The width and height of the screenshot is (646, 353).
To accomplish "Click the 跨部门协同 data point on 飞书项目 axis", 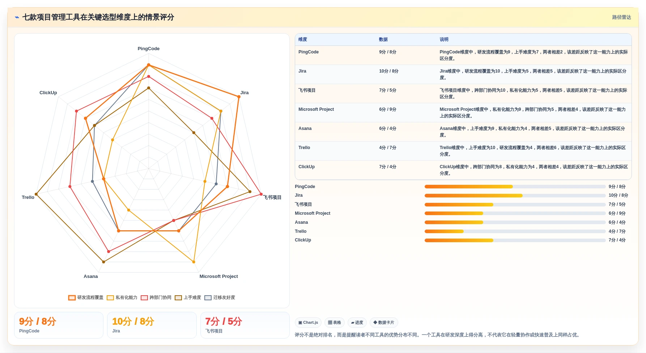I will 261,194.
